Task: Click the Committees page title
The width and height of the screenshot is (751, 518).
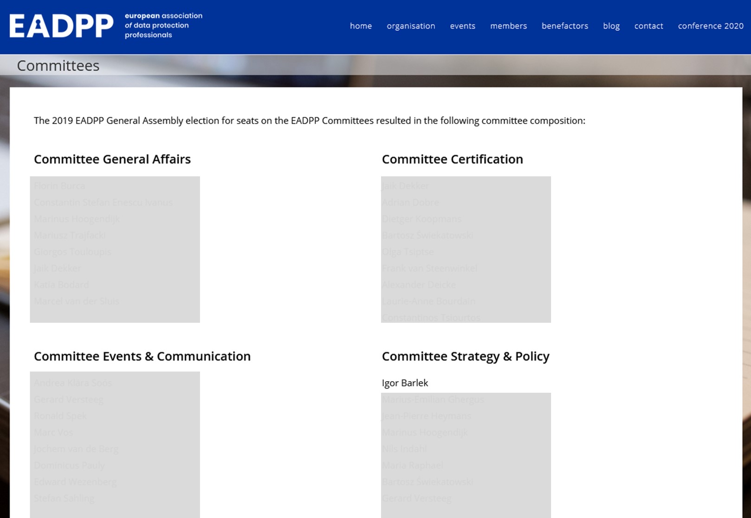Action: 58,65
